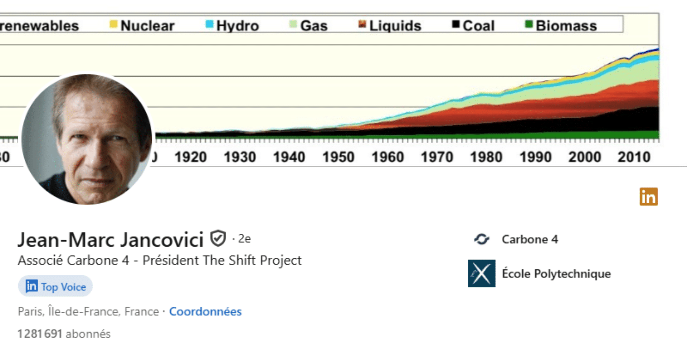Viewport: 687px width, 340px height.
Task: Click the blue Hydro legend swatch
Action: pyautogui.click(x=209, y=24)
